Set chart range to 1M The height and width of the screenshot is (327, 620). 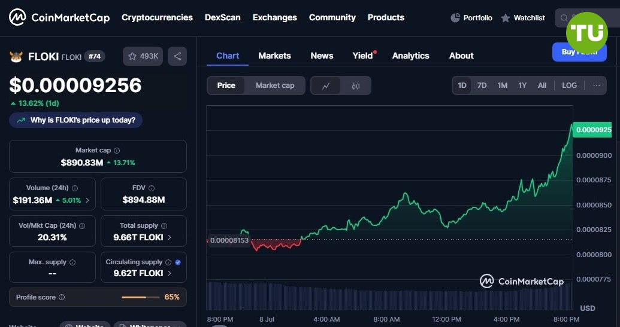[x=502, y=85]
